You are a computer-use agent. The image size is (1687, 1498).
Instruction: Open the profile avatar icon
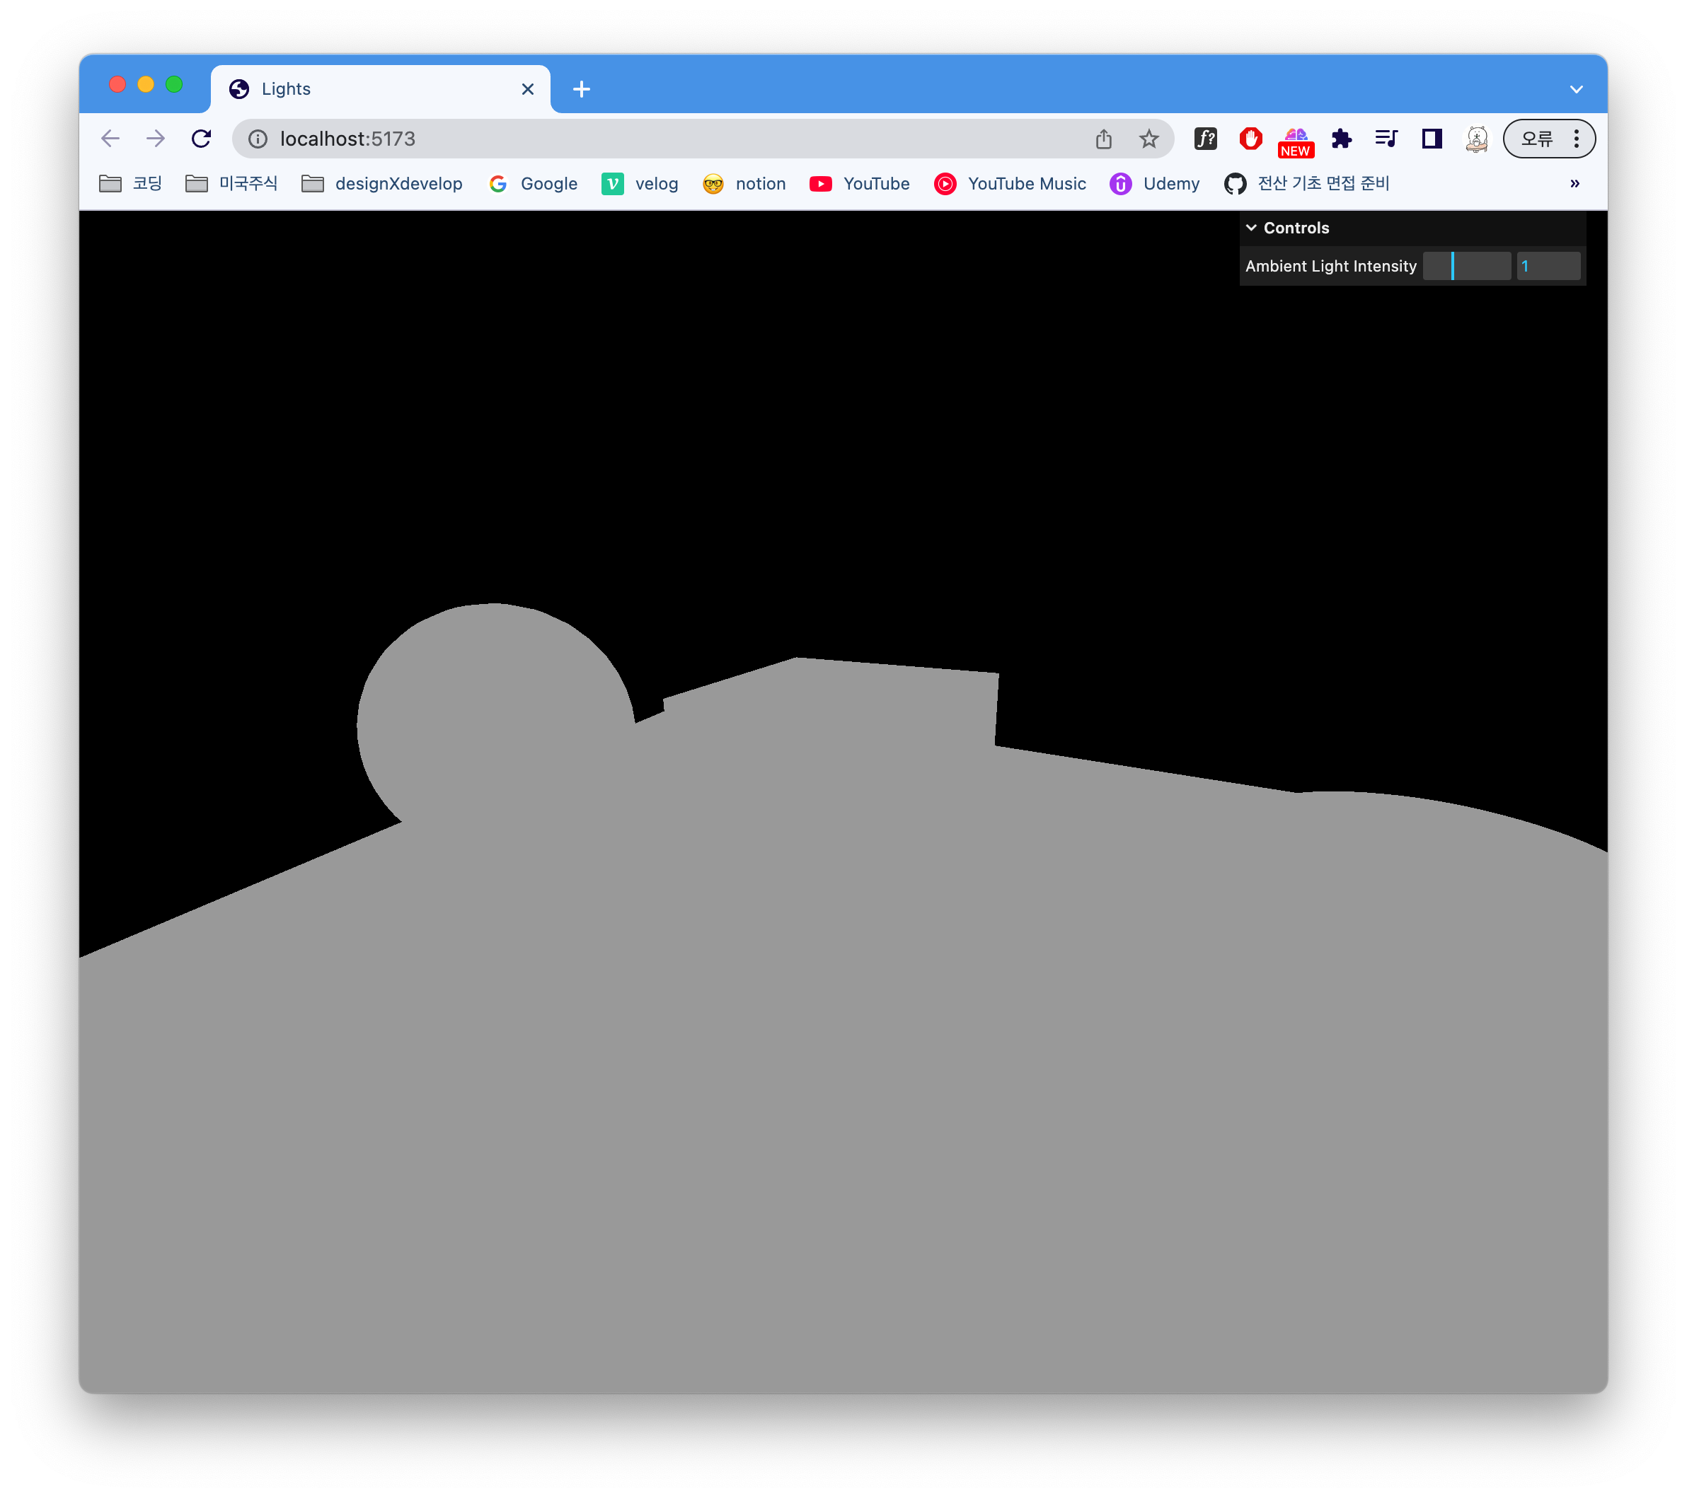(x=1477, y=139)
